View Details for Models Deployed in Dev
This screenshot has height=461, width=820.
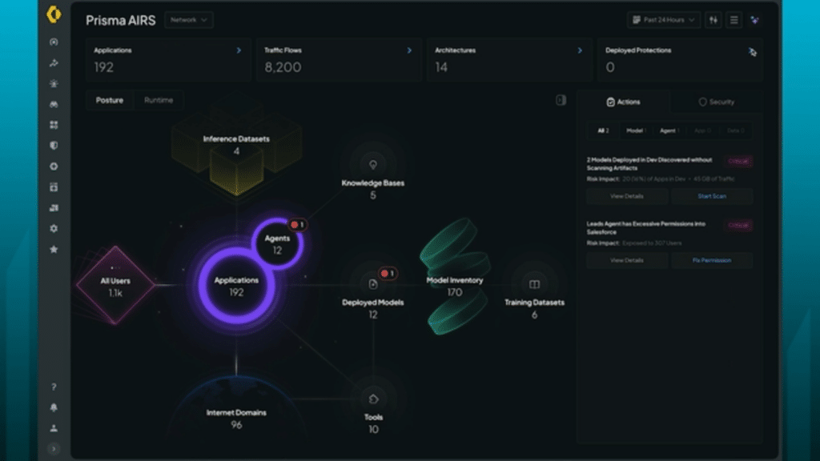(626, 197)
